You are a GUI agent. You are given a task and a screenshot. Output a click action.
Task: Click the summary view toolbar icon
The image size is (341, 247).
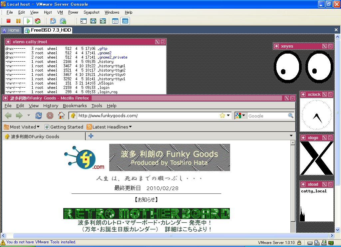[115, 21]
